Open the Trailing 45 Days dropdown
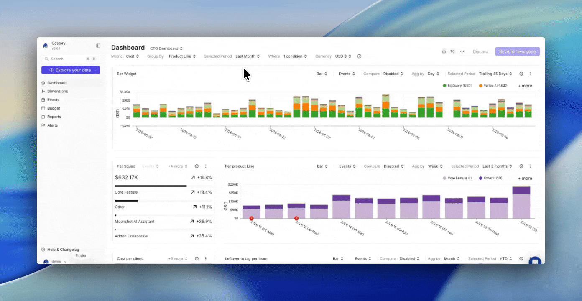Viewport: 582px width, 301px height. [495, 74]
